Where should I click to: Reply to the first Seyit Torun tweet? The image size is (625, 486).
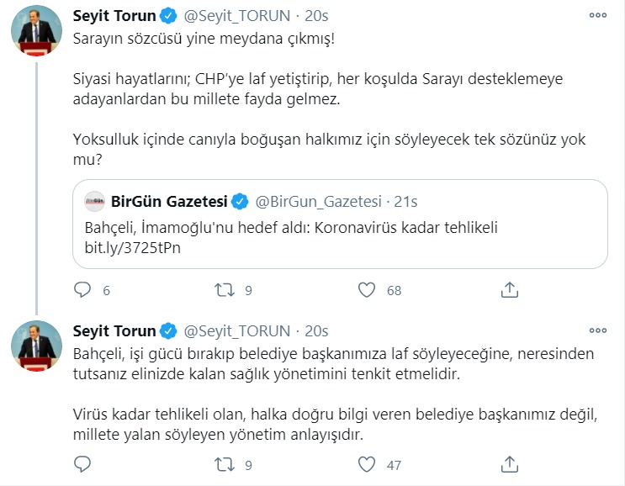82,290
